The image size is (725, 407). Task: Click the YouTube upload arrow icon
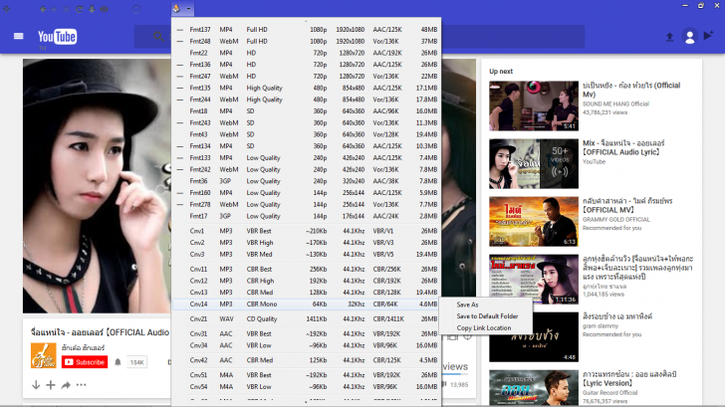pos(669,37)
